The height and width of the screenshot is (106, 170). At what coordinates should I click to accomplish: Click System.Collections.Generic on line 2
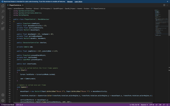(30, 13)
